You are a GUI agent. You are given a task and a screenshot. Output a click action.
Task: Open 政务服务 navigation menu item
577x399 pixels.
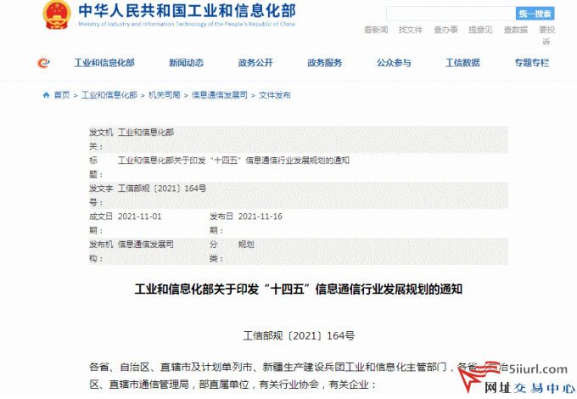[324, 63]
